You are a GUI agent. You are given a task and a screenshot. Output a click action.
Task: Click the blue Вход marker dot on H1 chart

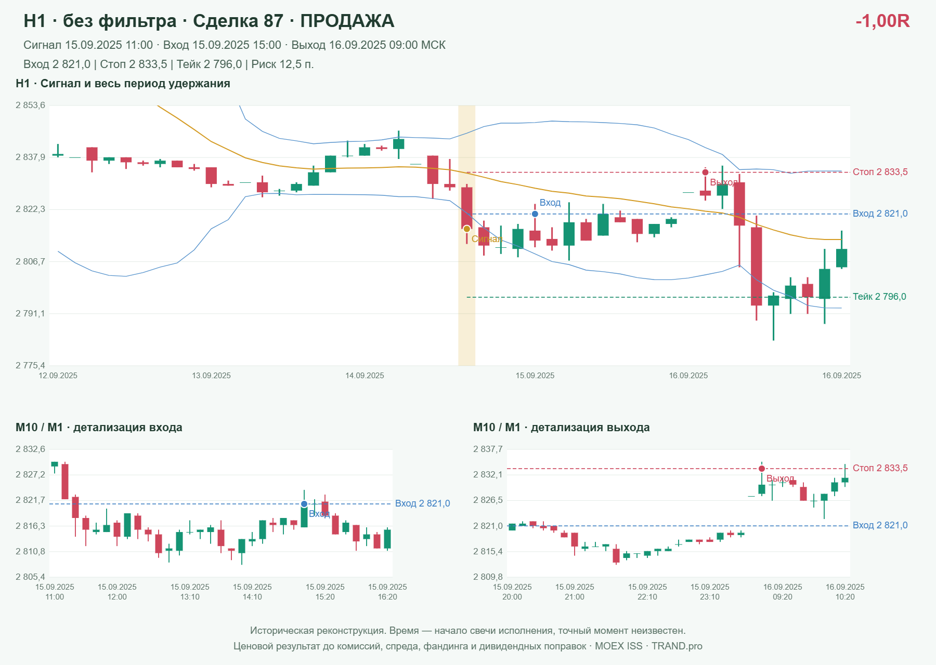coord(535,214)
